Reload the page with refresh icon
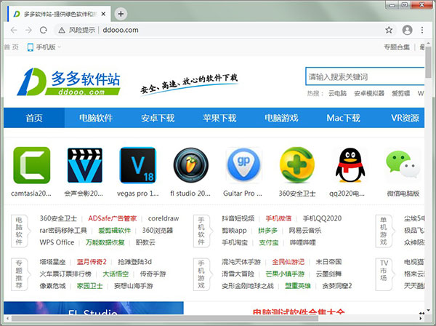 tap(44, 30)
